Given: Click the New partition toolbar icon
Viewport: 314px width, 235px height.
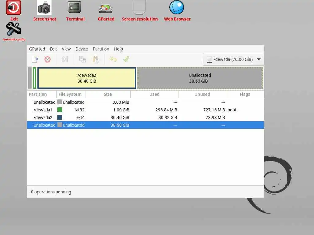Looking at the screenshot, I should click(x=35, y=59).
